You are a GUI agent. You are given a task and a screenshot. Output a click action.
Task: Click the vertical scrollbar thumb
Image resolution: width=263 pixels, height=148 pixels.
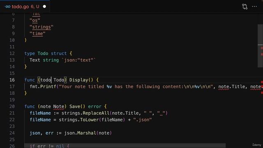point(260,46)
